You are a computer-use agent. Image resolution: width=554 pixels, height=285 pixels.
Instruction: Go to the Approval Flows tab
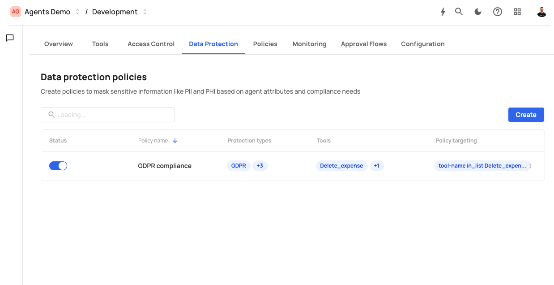[x=363, y=44]
